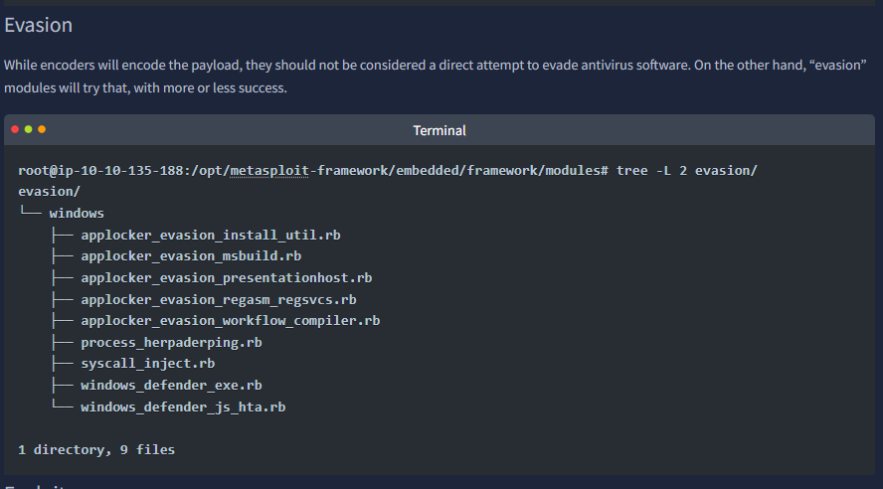
Task: Click the underlined word metasploit in prompt
Action: tap(269, 171)
